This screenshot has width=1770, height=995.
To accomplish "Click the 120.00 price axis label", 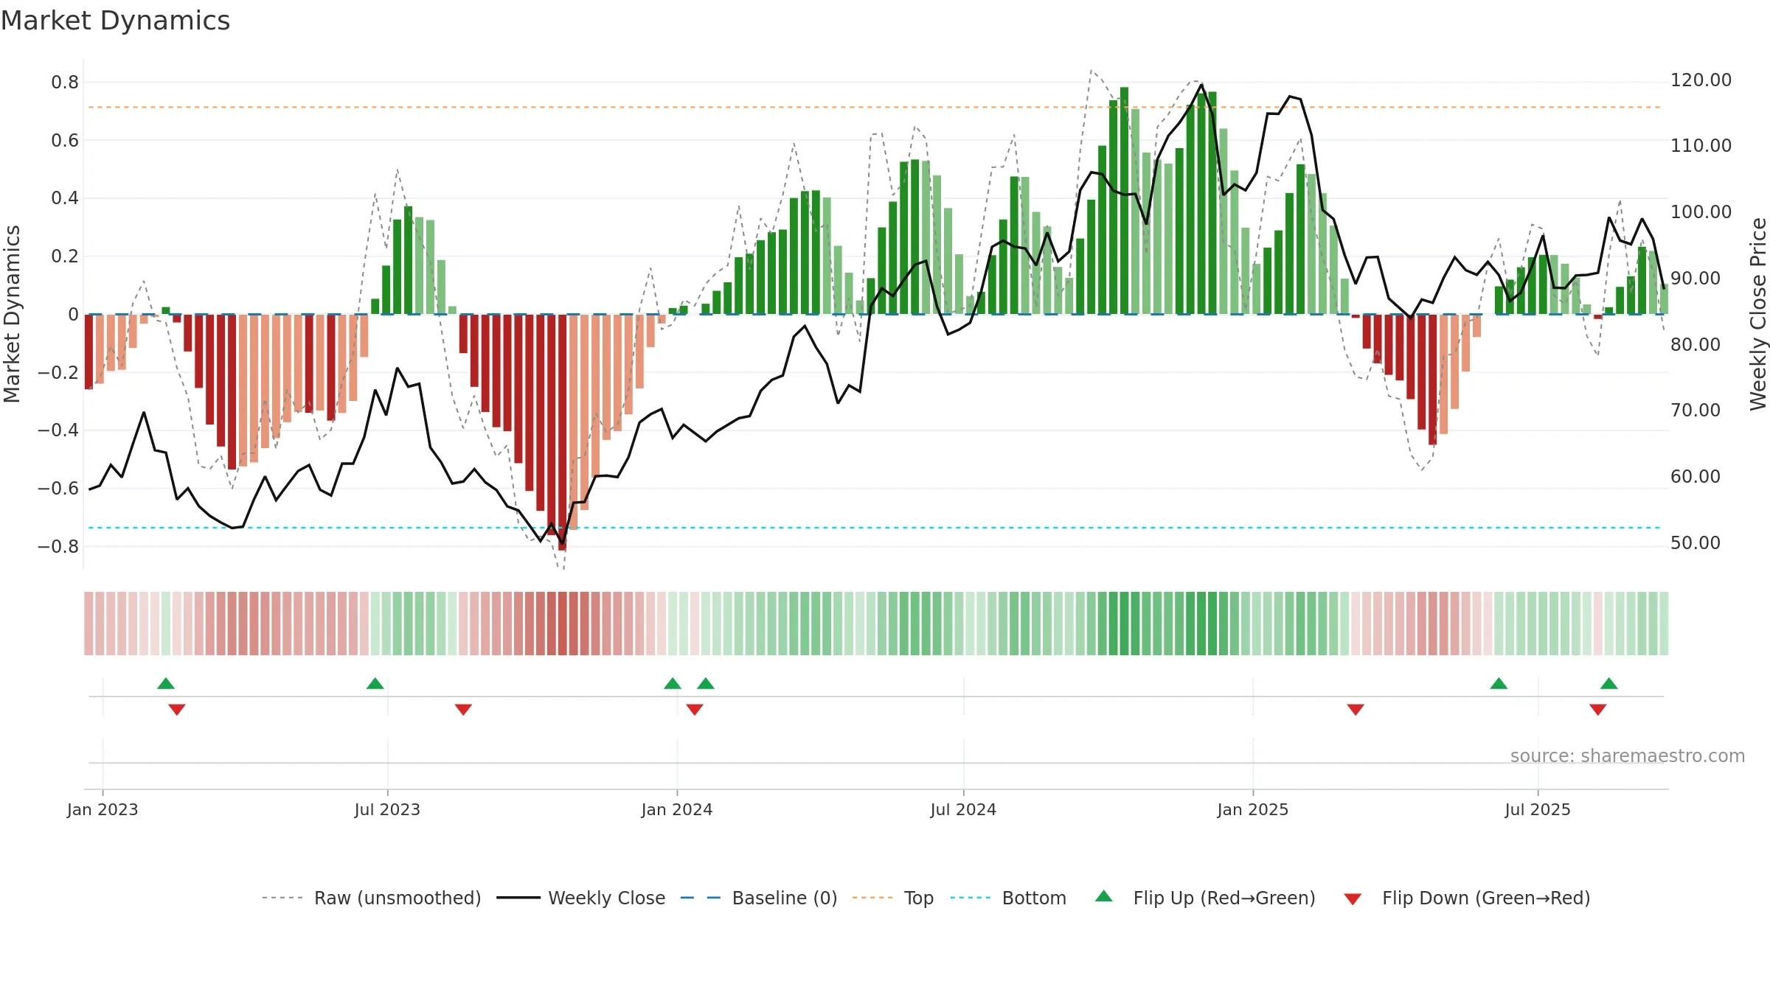I will pyautogui.click(x=1701, y=80).
